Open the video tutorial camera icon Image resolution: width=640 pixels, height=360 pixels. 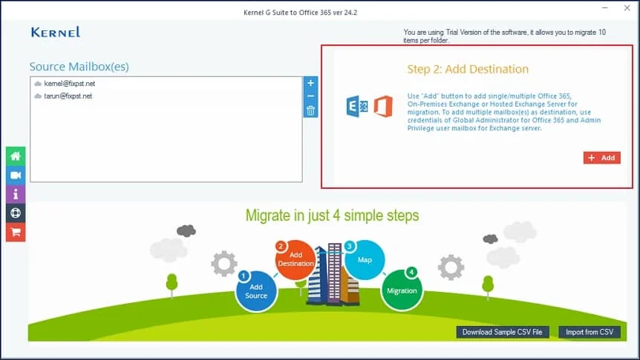pos(15,175)
